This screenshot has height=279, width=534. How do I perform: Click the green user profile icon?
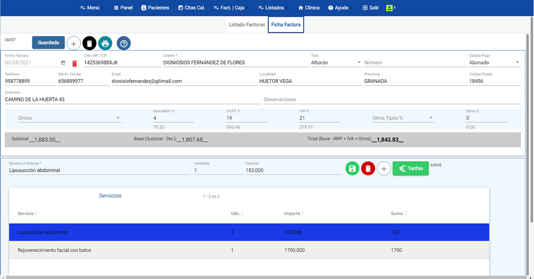click(389, 8)
